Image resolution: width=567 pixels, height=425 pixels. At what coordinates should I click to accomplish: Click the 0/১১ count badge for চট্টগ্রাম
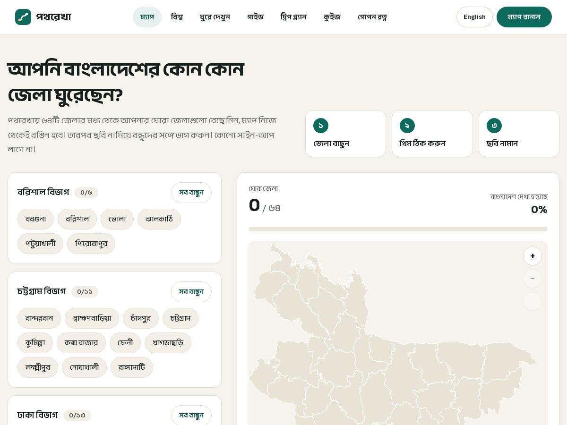coord(85,292)
